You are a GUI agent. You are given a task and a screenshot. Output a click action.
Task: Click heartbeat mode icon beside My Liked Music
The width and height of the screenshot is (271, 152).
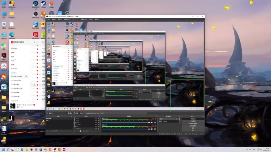pos(26,76)
